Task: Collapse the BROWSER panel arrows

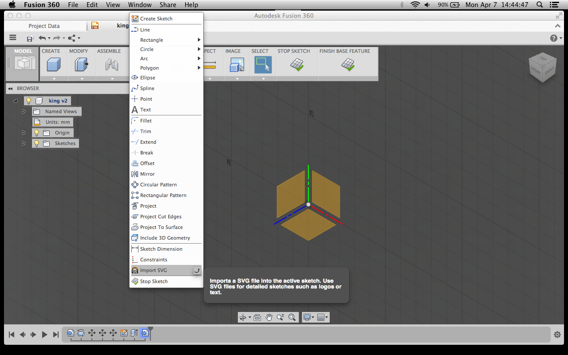Action: 10,88
